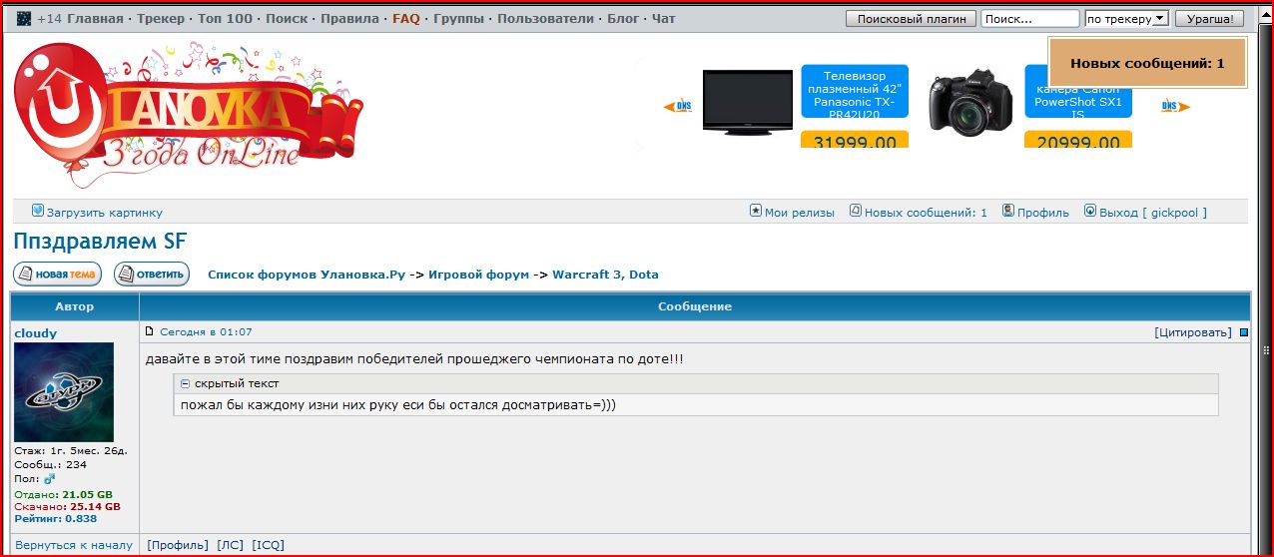
Task: Open the по трекеру search dropdown
Action: coord(1126,19)
